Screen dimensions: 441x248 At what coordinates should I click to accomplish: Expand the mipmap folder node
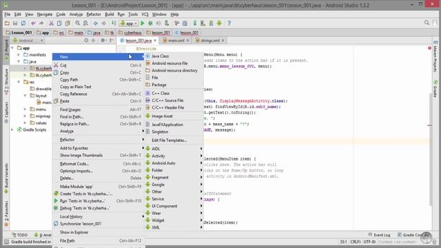[25, 116]
